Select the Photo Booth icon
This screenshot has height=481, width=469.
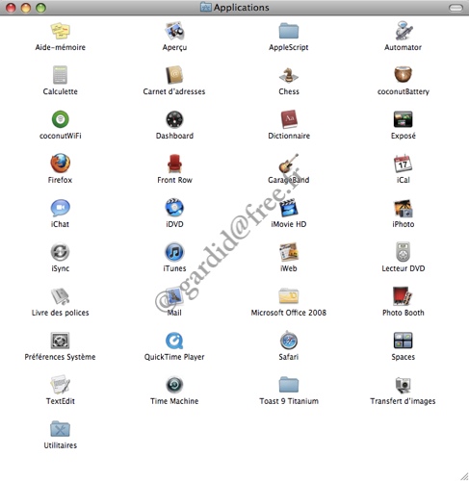(x=403, y=296)
